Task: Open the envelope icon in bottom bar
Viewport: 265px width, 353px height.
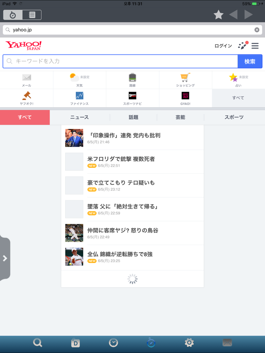Action: coord(227,343)
